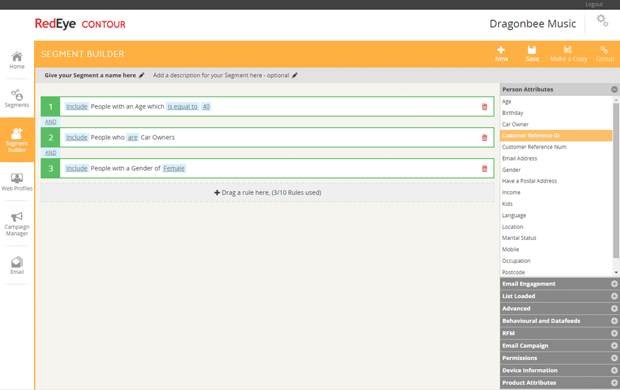Expand the Behavioural and Datafeeds section
Screen dimensions: 620x390
pyautogui.click(x=614, y=321)
